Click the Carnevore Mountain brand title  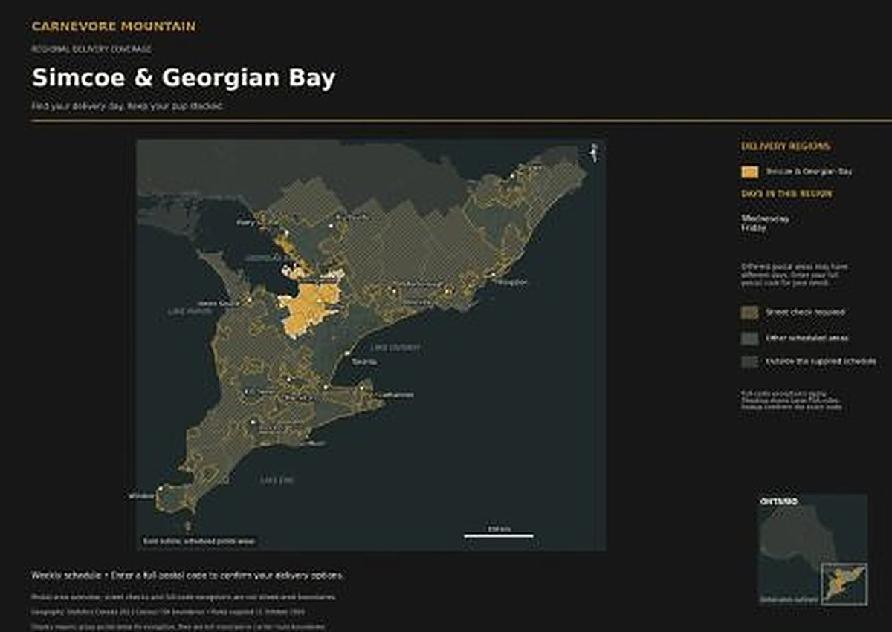tap(114, 27)
